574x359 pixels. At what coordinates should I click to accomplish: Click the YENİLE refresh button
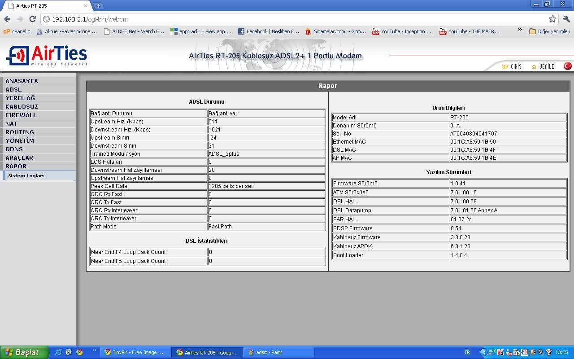(543, 66)
